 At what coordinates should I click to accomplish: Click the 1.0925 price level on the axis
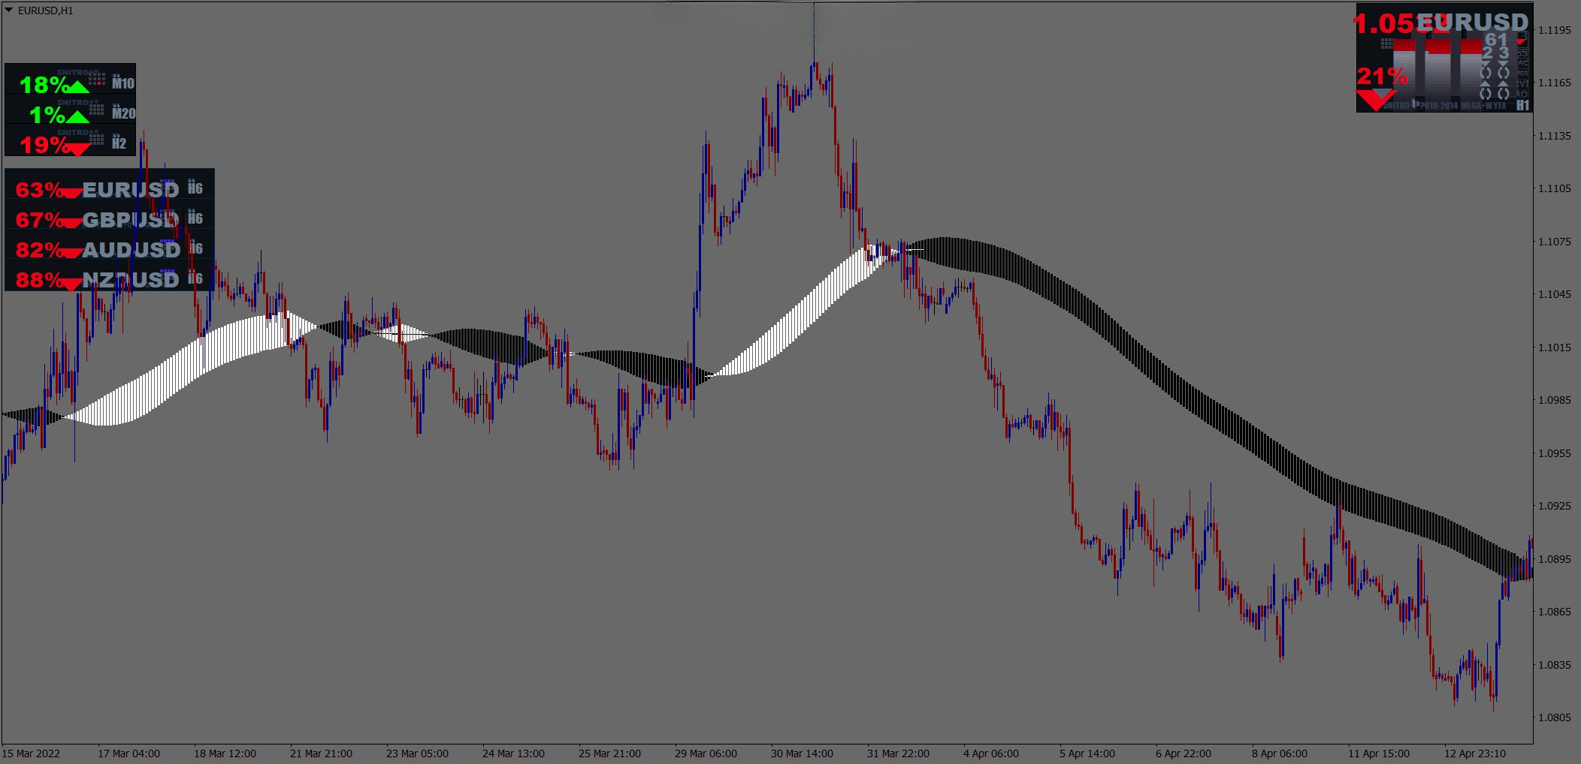(x=1555, y=506)
